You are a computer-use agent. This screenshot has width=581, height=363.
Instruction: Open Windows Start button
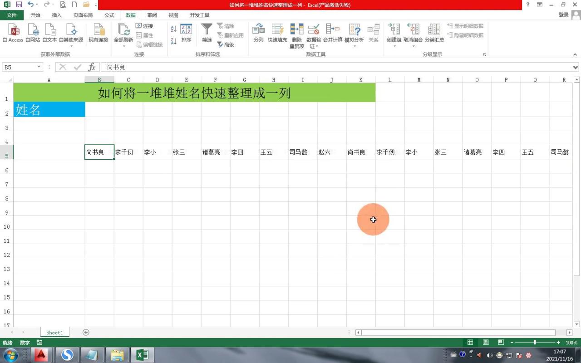click(x=10, y=355)
